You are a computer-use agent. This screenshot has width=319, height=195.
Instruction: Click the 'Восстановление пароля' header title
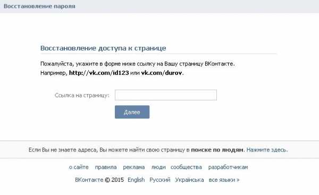pyautogui.click(x=39, y=6)
